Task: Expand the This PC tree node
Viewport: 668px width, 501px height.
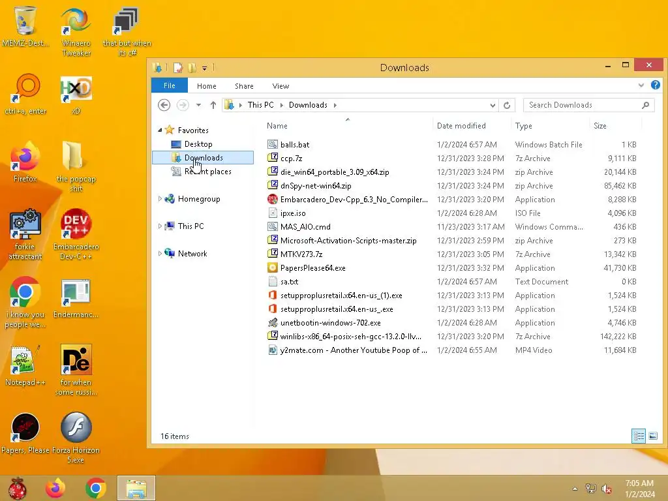Action: pos(160,226)
